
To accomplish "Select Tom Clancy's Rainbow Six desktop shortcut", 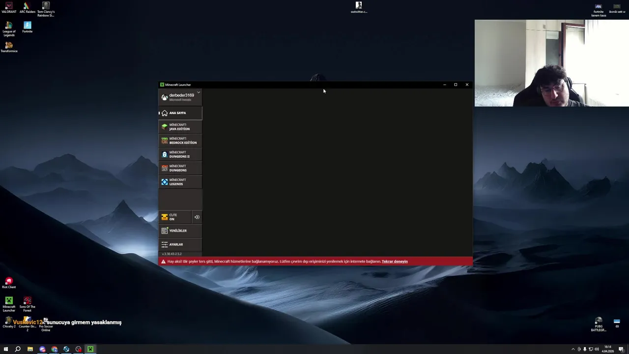I will tap(46, 9).
